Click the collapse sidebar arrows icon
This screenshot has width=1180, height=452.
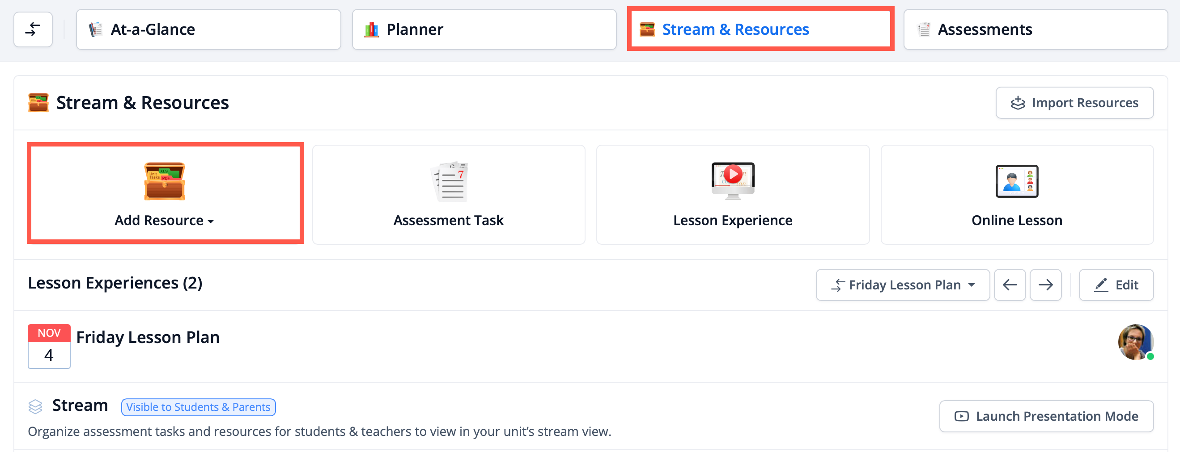[x=33, y=30]
